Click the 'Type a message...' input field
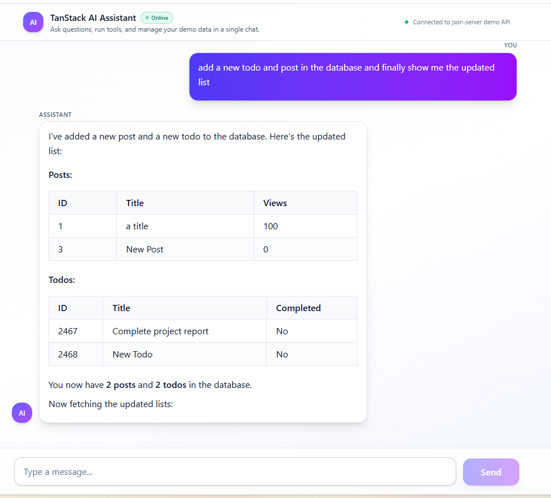Viewport: 551px width, 498px height. (235, 471)
